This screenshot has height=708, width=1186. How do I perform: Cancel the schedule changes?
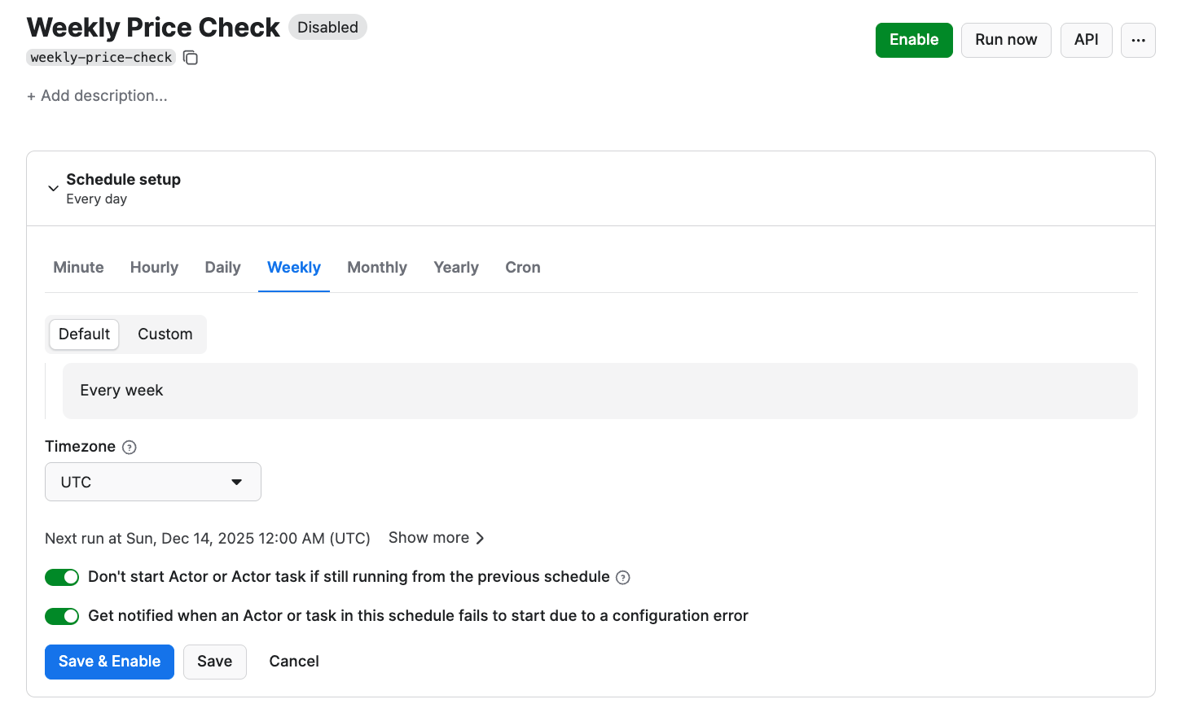point(293,662)
